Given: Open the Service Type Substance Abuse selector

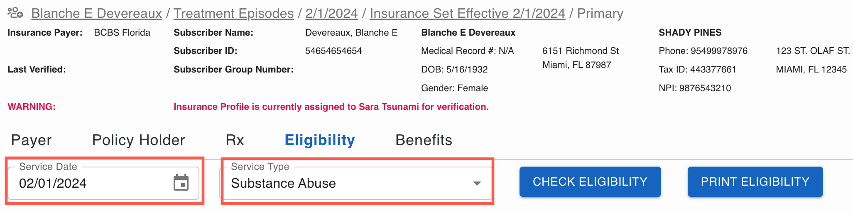Looking at the screenshot, I should coord(357,183).
